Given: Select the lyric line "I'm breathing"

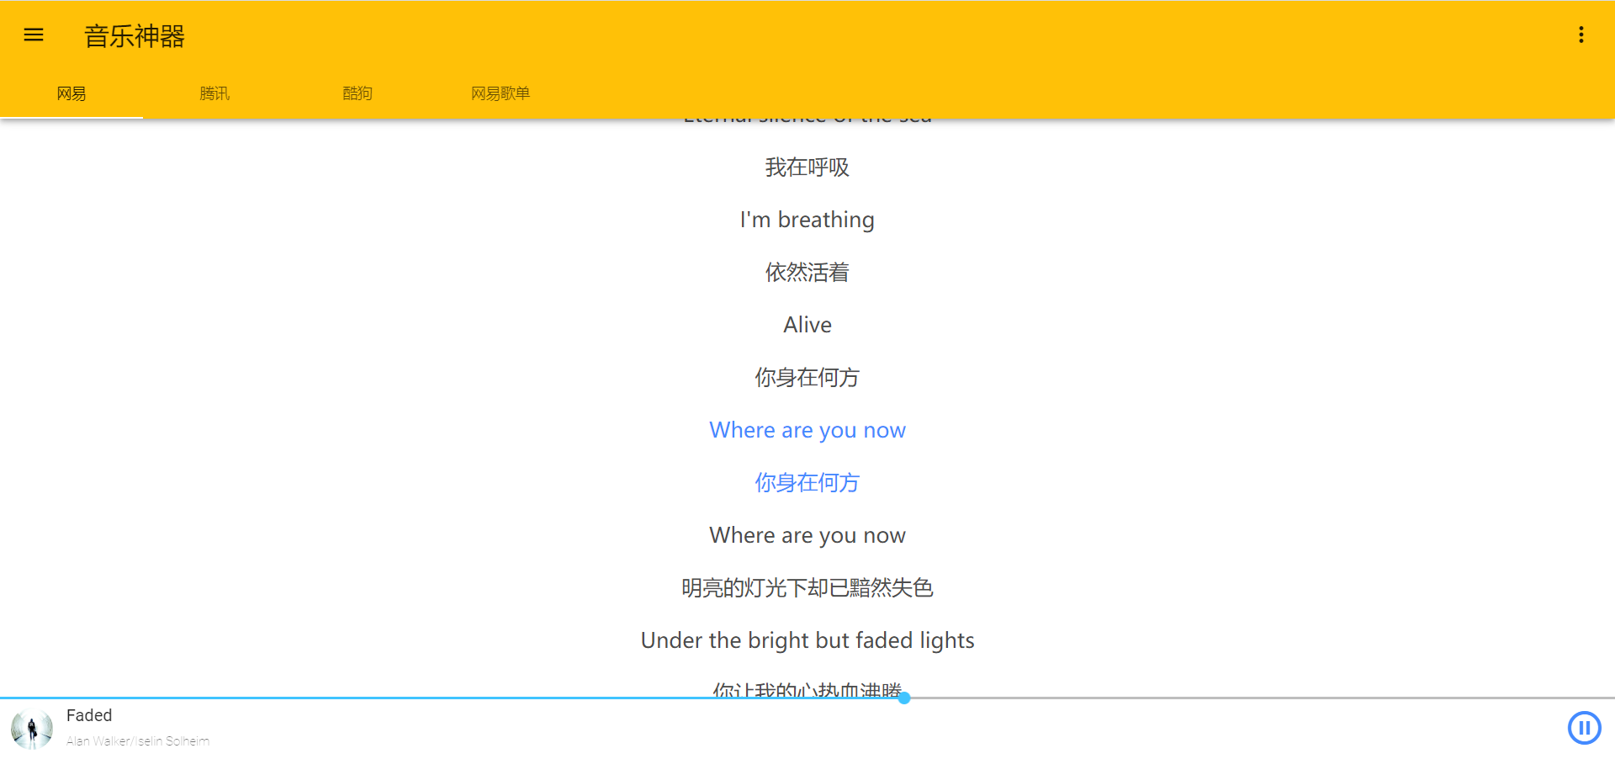Looking at the screenshot, I should (807, 220).
